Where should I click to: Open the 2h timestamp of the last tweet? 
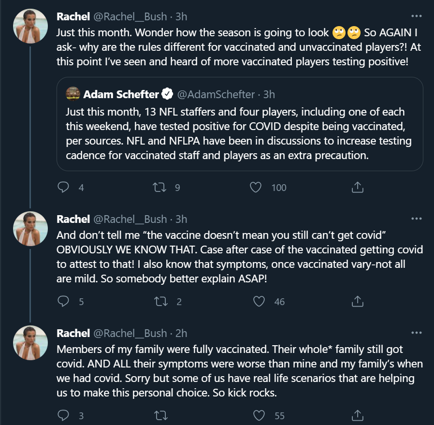(181, 333)
